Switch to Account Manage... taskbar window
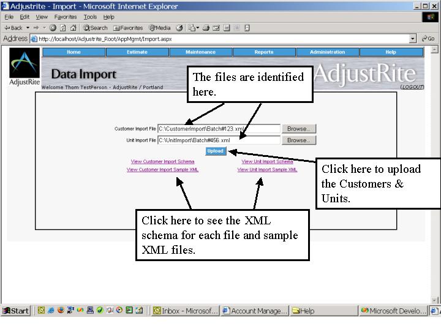Screen dimensions: 441x331 tap(255, 311)
